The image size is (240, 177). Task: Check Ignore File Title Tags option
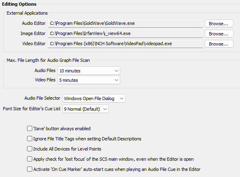click(29, 139)
